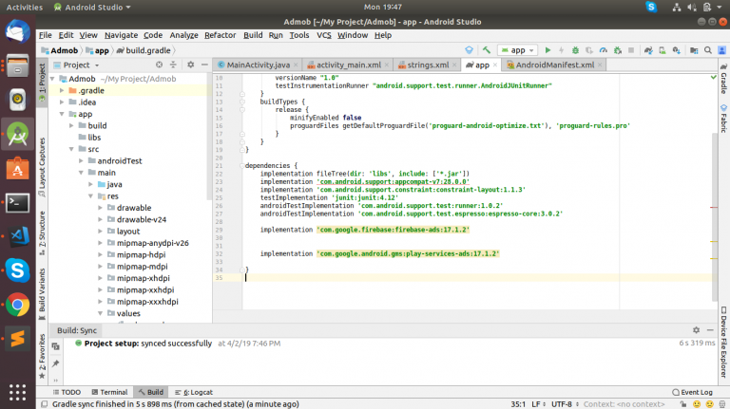Collapse all in the Project panel
The width and height of the screenshot is (730, 409).
[173, 65]
